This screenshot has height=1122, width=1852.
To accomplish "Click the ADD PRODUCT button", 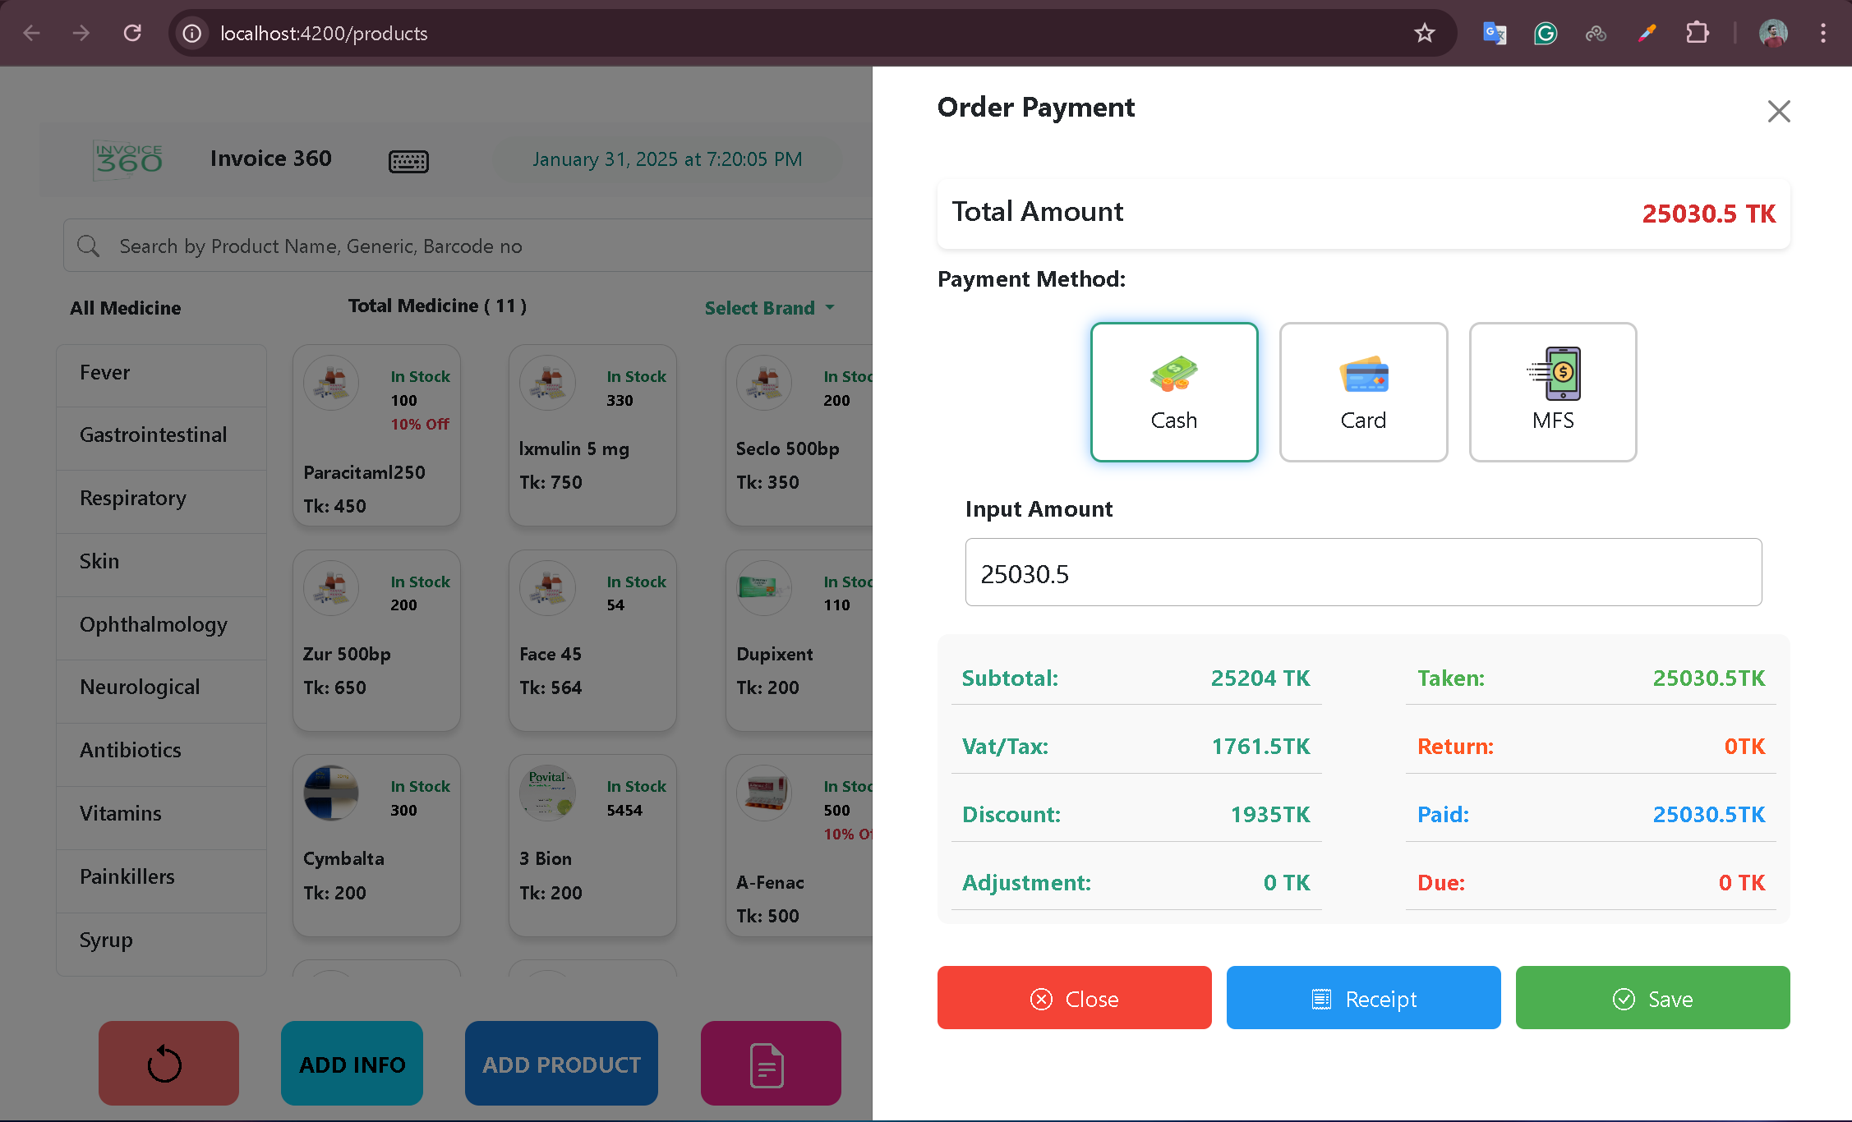I will coord(561,1064).
